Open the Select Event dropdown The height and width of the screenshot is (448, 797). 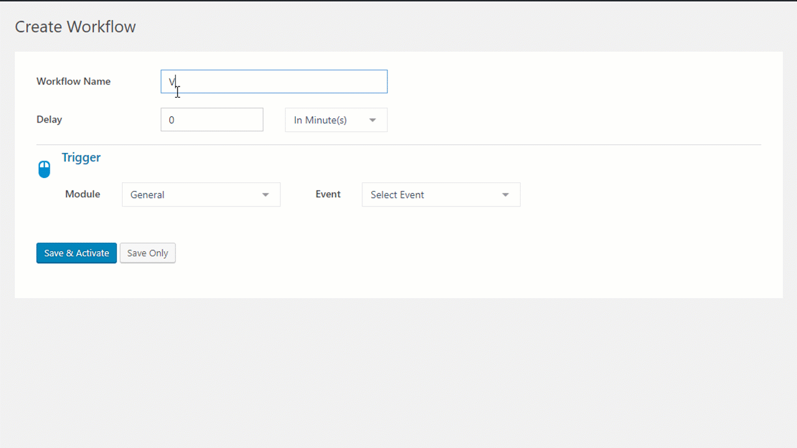pos(440,194)
